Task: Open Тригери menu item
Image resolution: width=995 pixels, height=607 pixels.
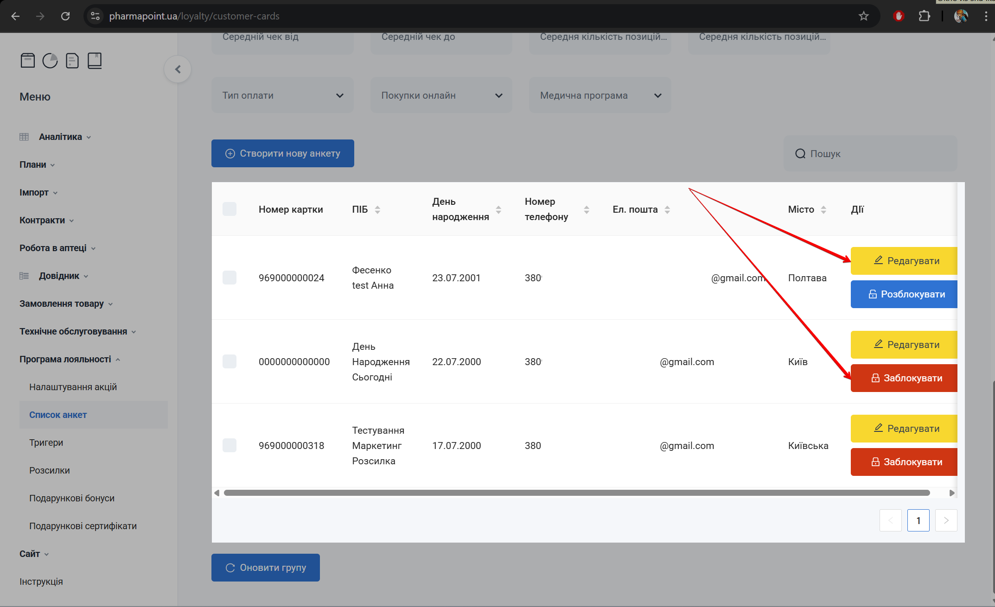Action: tap(46, 443)
